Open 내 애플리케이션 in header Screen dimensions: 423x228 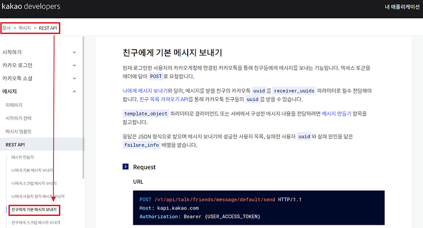click(402, 7)
